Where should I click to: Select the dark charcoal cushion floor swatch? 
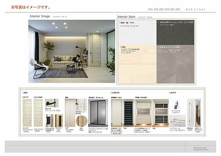tap(175, 33)
